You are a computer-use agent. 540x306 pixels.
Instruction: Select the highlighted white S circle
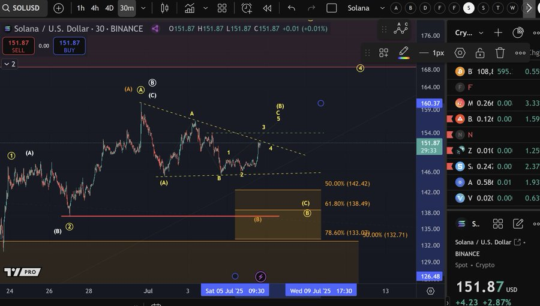[469, 8]
